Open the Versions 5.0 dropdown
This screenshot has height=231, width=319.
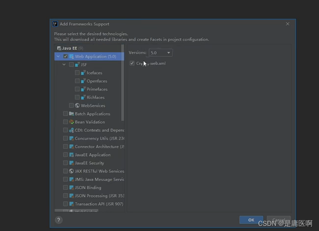click(160, 53)
